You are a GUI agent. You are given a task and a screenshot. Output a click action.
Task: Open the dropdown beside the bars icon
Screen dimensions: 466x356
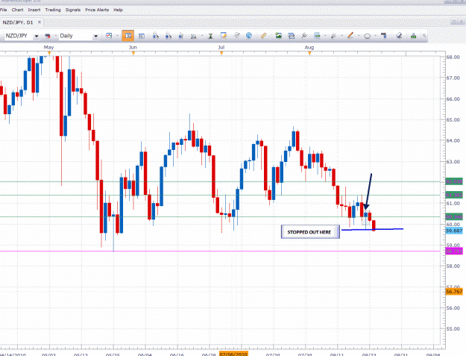tap(325, 36)
